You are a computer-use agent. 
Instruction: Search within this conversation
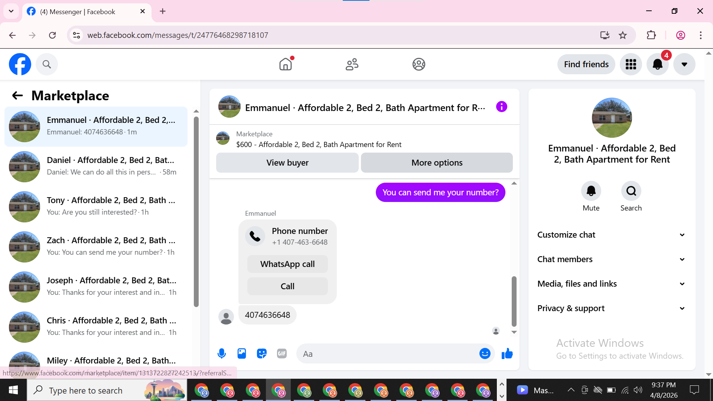pyautogui.click(x=631, y=191)
